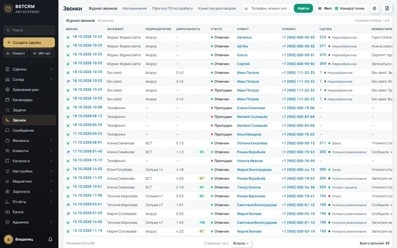This screenshot has height=248, width=397.
Task: Click the Владелец user avatar
Action: [x=8, y=240]
